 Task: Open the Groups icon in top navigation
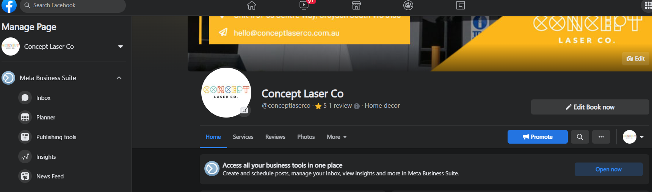(x=408, y=5)
